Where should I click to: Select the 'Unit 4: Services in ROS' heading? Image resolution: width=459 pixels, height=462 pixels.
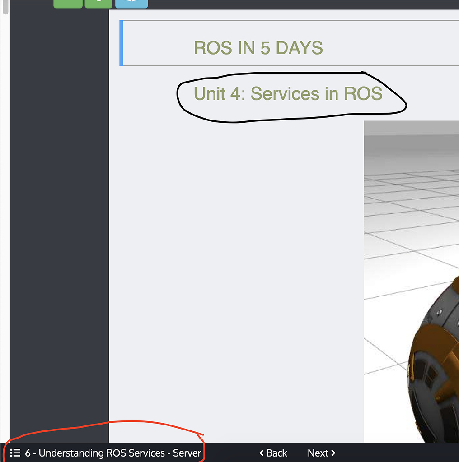coord(288,94)
